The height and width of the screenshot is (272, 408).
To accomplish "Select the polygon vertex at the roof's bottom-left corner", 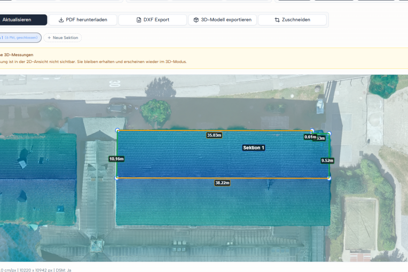I will [x=117, y=178].
